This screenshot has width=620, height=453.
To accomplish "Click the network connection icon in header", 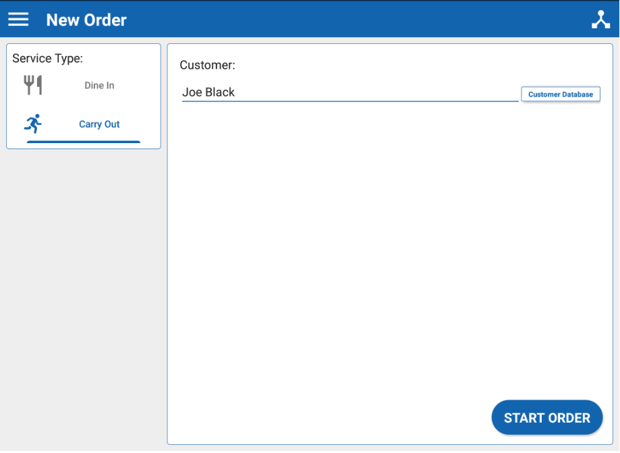I will (600, 20).
